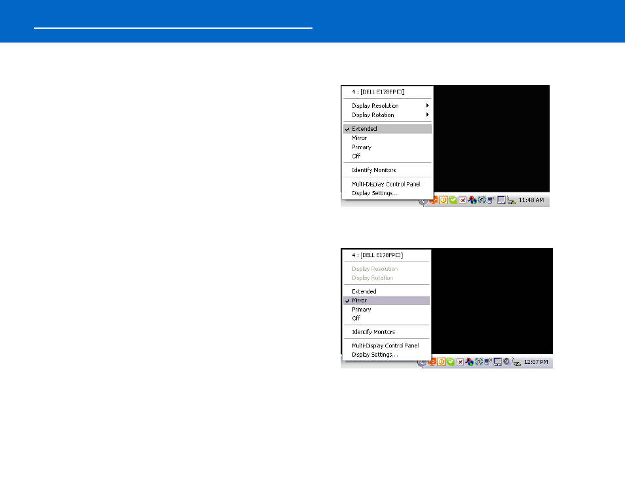Click Identify Monitors in 12:07 PM menu
The width and height of the screenshot is (625, 483).
(x=387, y=332)
